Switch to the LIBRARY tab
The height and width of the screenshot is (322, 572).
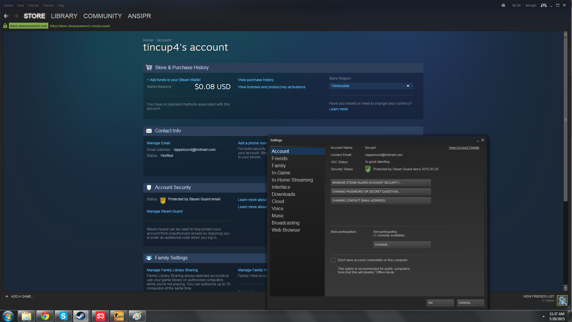pyautogui.click(x=64, y=16)
